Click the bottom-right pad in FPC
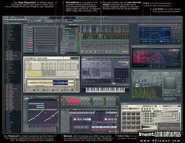This screenshot has height=143, width=185. pos(138,127)
